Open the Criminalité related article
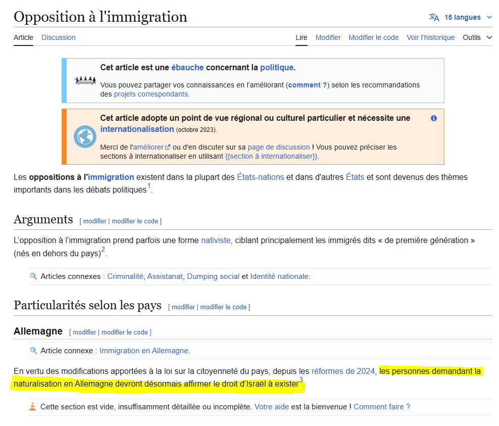The height and width of the screenshot is (426, 499). coord(125,276)
